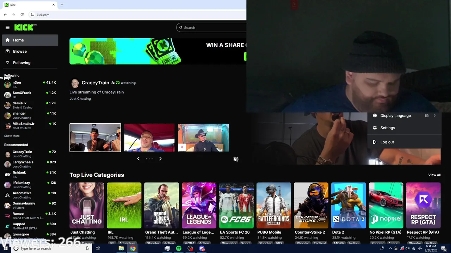Image resolution: width=451 pixels, height=253 pixels.
Task: Open the hamburger sidebar menu
Action: [7, 27]
